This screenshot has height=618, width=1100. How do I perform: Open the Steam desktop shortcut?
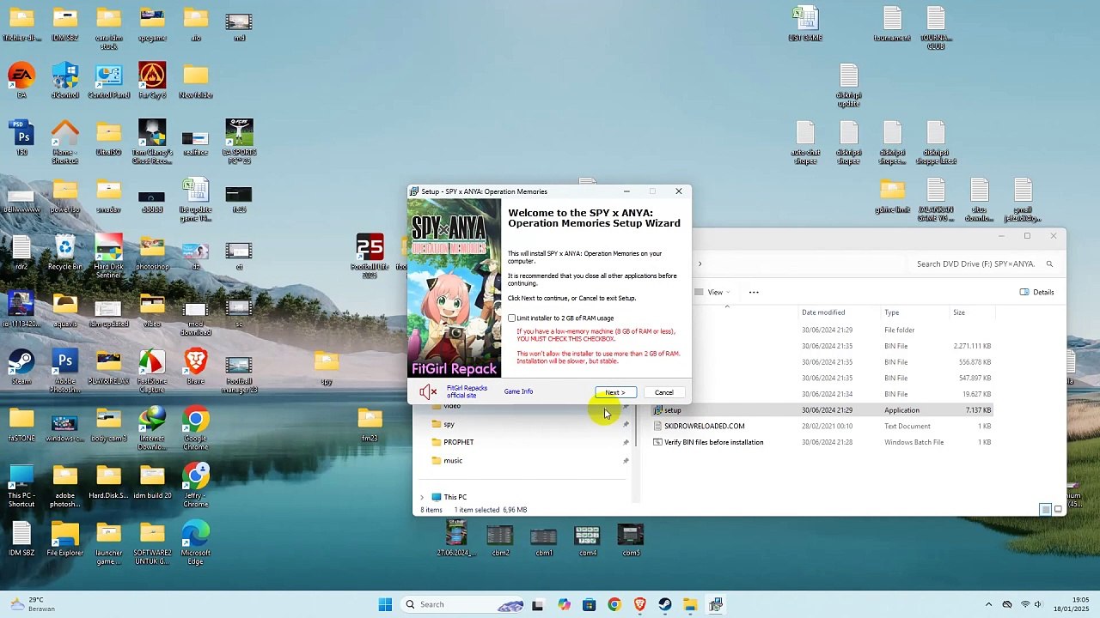pyautogui.click(x=21, y=367)
